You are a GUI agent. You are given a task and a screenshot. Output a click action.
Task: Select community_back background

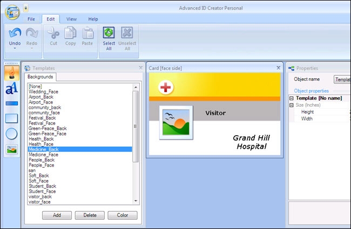coord(80,107)
